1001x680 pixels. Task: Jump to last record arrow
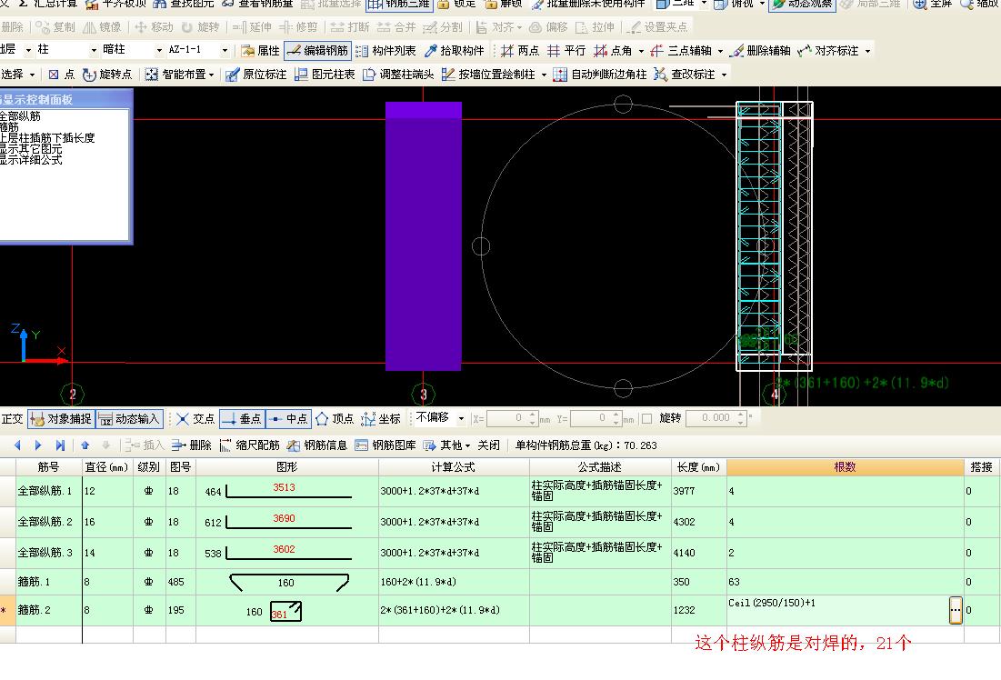click(x=60, y=445)
